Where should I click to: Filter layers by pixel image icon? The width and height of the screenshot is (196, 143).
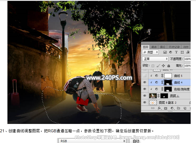165,52
